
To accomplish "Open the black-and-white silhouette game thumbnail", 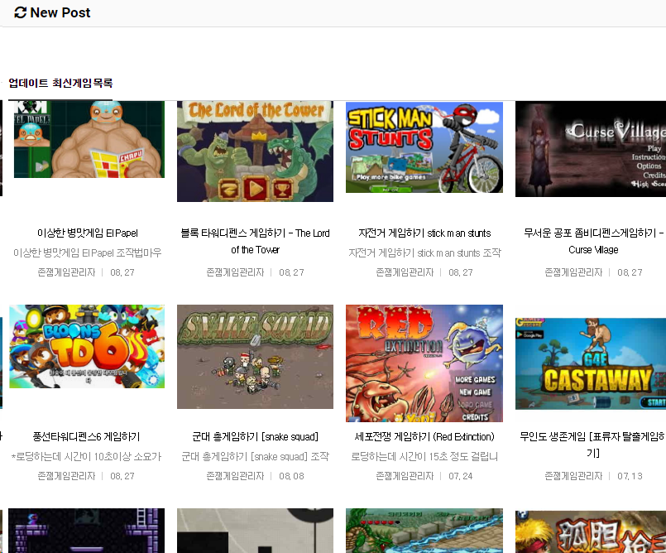I will [255, 531].
